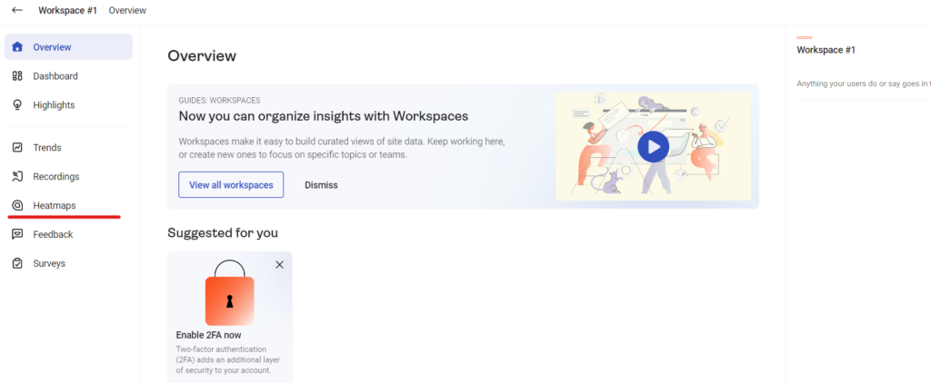Click the Trends chart icon
The width and height of the screenshot is (931, 383).
(x=17, y=147)
